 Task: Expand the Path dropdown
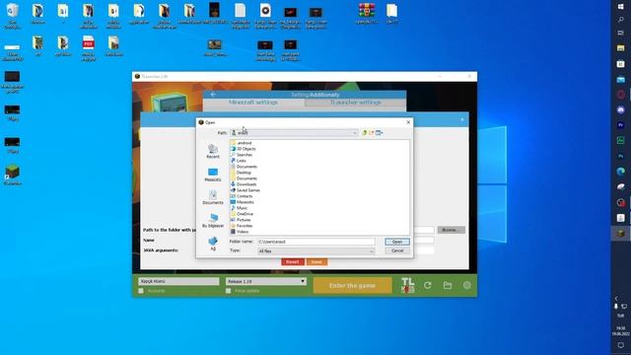pos(355,133)
